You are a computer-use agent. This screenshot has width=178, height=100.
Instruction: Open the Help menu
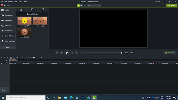[25, 2]
